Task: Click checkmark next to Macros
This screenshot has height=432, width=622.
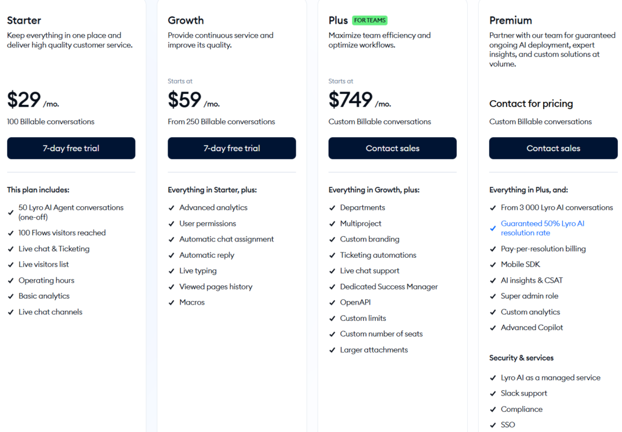Action: point(171,303)
